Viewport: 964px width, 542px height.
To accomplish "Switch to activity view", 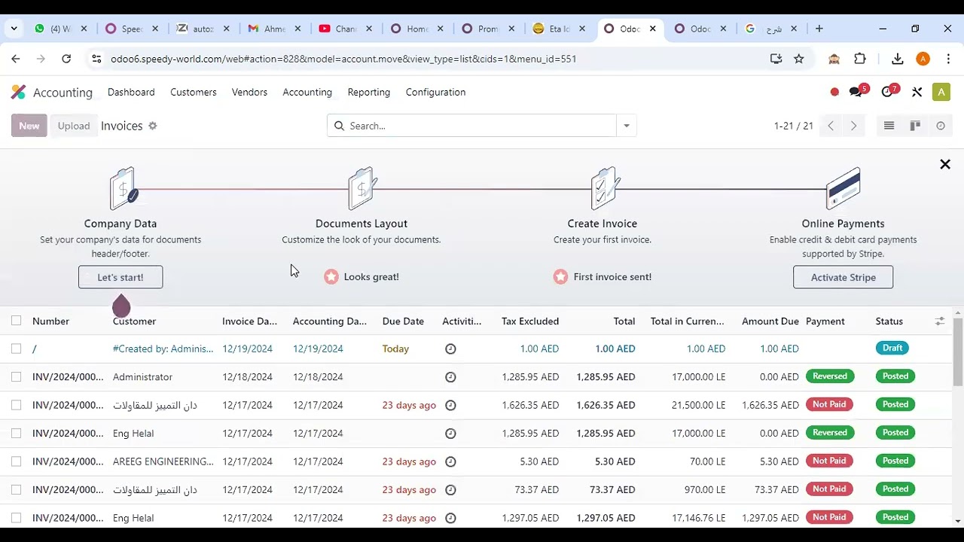I will pos(941,126).
